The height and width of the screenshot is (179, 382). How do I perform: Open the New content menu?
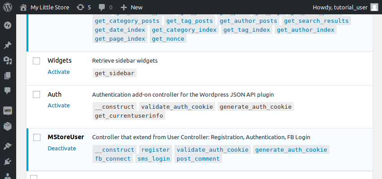click(x=137, y=8)
